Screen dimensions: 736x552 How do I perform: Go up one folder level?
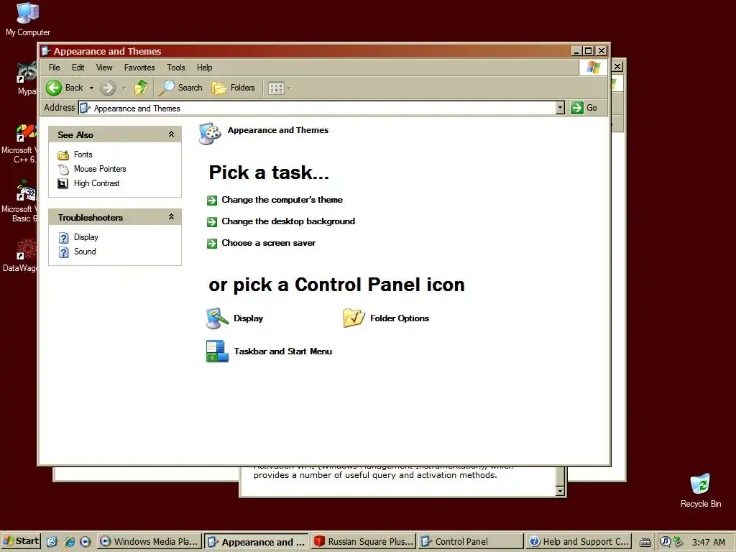coord(141,88)
